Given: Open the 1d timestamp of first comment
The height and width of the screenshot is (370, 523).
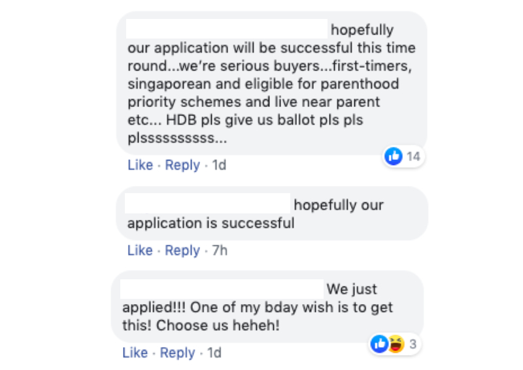Looking at the screenshot, I should 219,165.
